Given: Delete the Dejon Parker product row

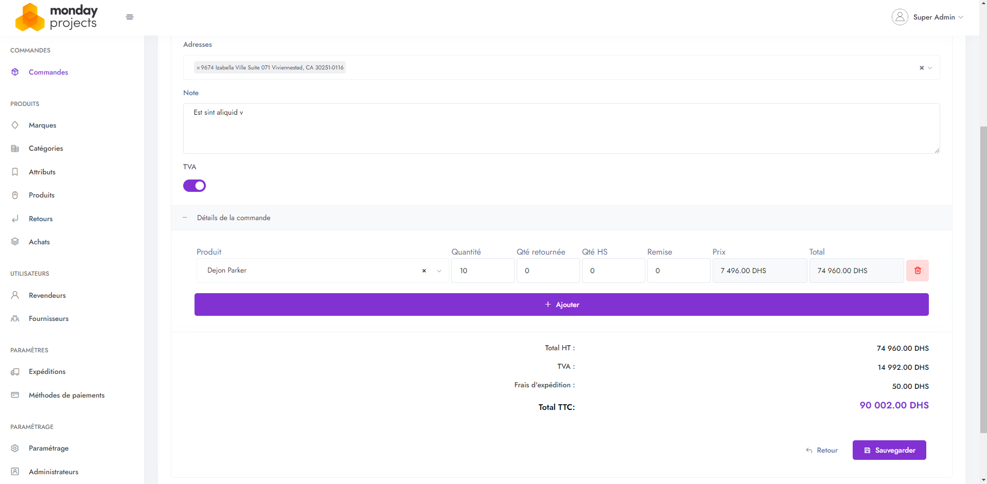Looking at the screenshot, I should [x=917, y=271].
